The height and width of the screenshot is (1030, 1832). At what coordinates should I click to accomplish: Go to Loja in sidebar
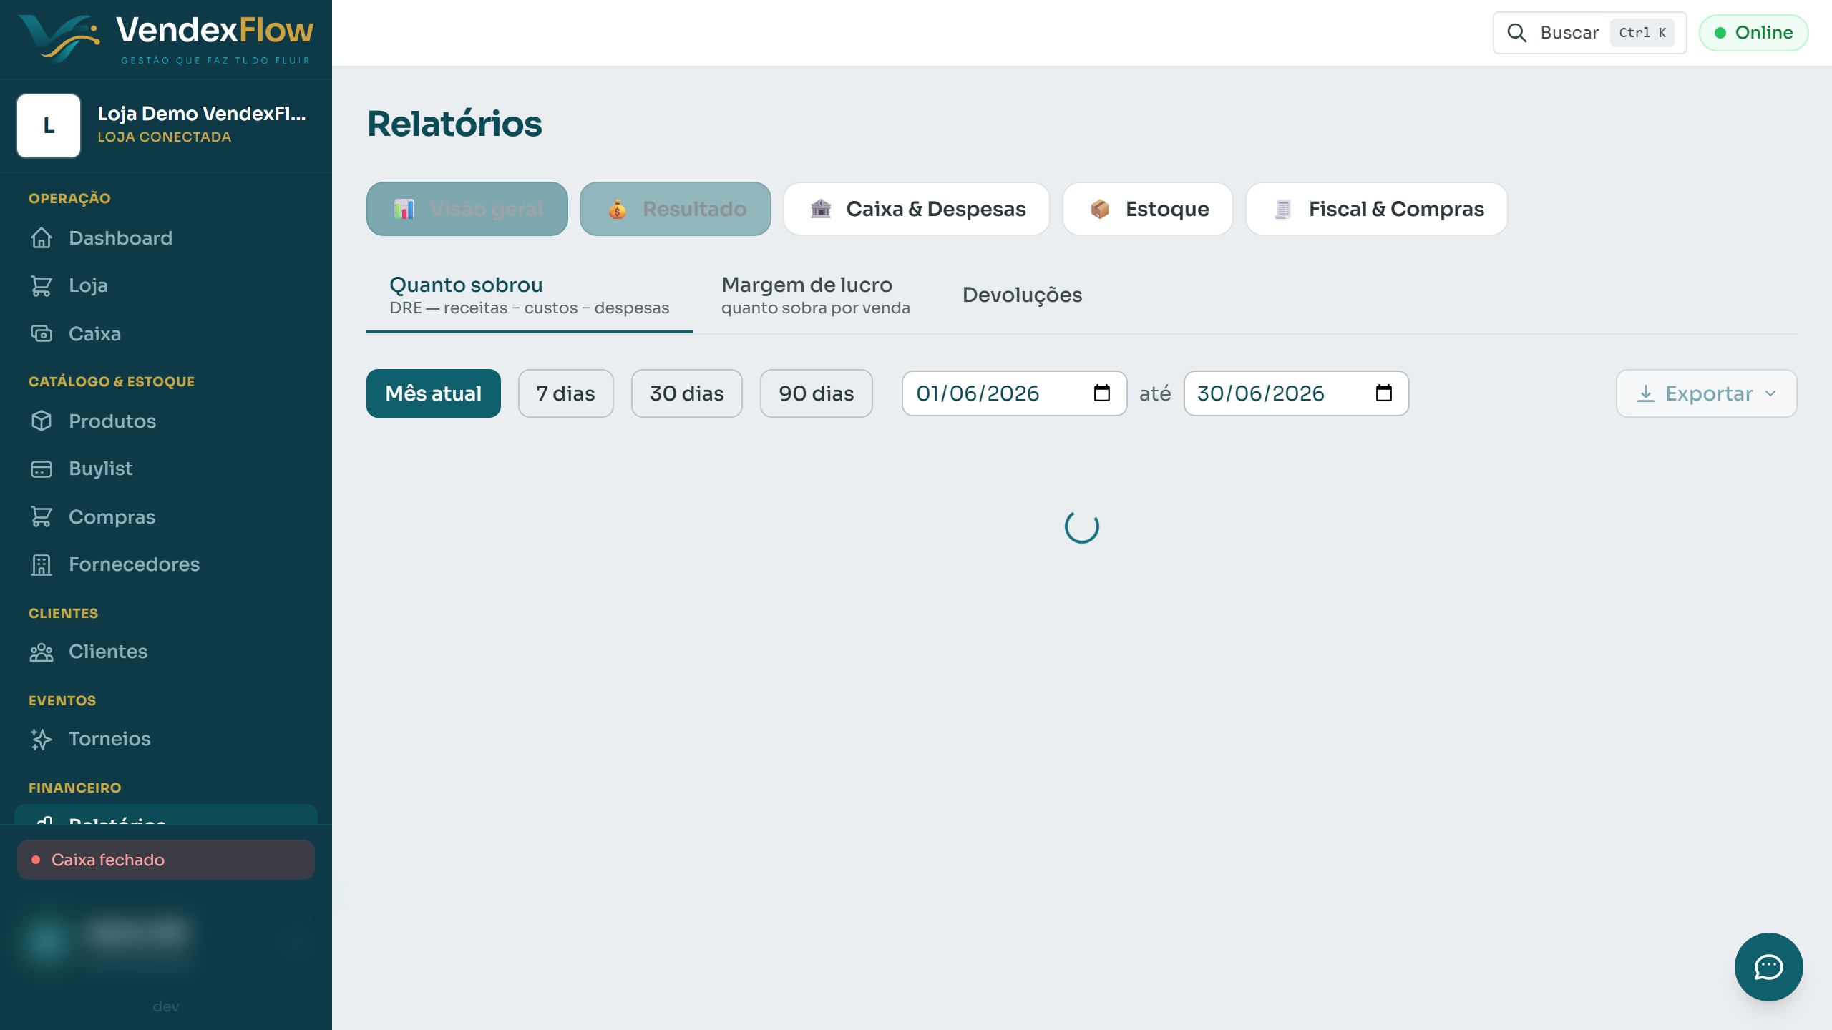coord(166,285)
